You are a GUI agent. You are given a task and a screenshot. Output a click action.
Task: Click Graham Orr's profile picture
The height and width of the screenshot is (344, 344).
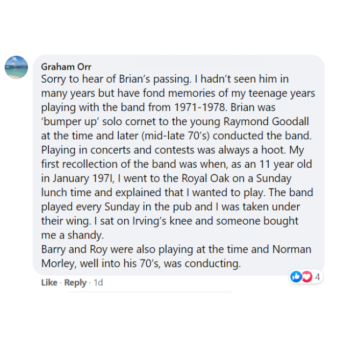click(x=16, y=68)
